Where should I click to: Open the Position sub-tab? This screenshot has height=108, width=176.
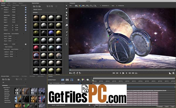(3, 5)
